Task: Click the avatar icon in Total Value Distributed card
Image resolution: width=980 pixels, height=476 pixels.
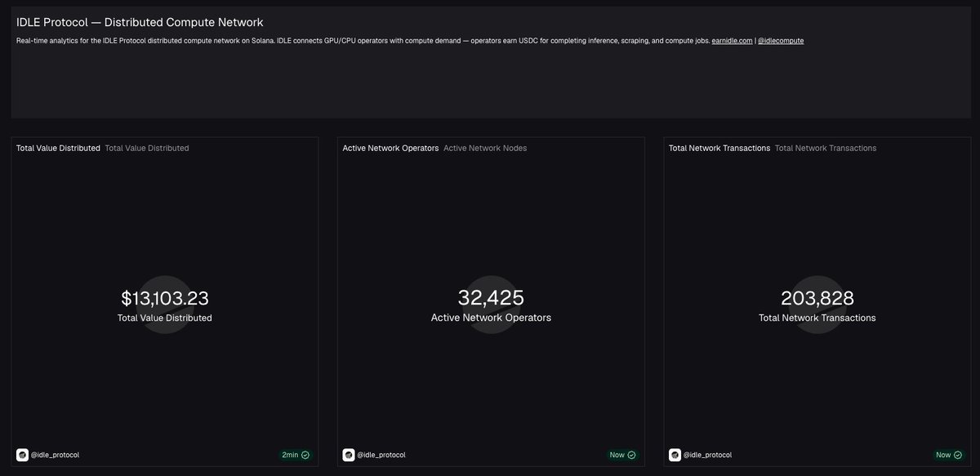Action: click(22, 455)
